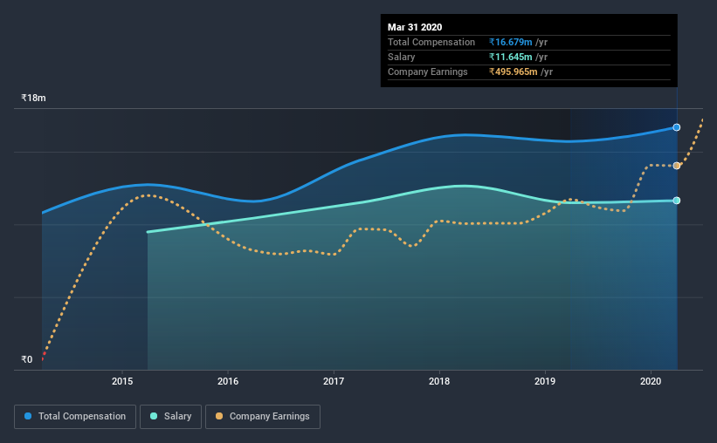Image resolution: width=717 pixels, height=443 pixels.
Task: Click the Company Earnings row label in tooltip
Action: point(428,72)
